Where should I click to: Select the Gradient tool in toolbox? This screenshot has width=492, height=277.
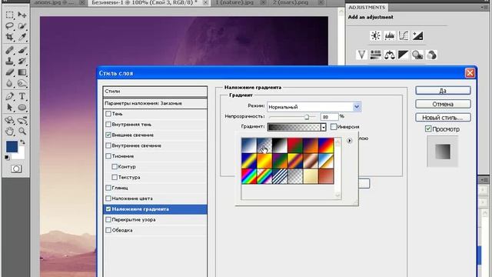22,72
